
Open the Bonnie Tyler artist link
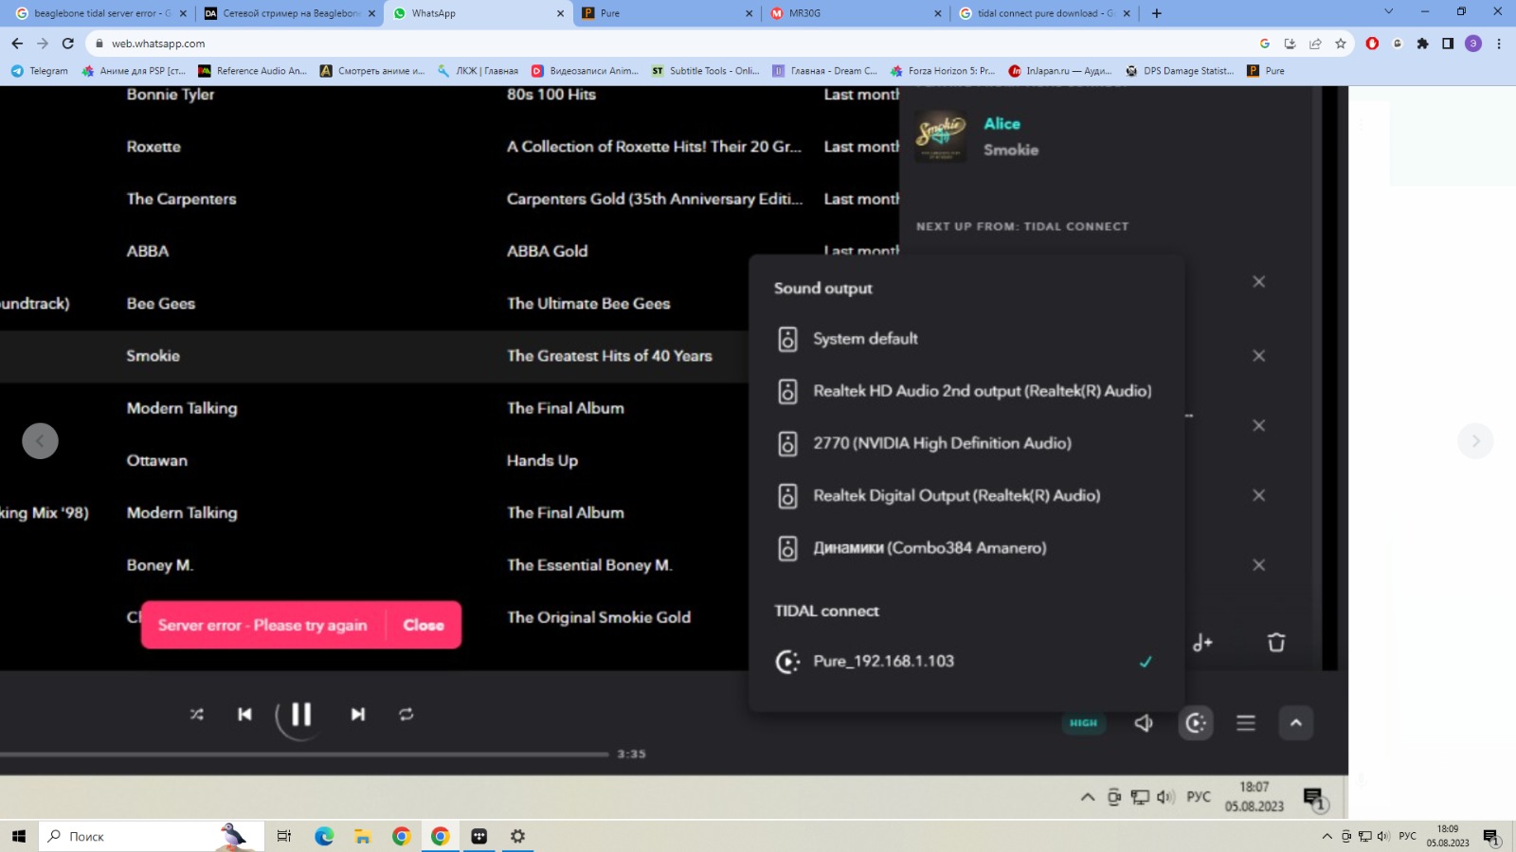[171, 95]
